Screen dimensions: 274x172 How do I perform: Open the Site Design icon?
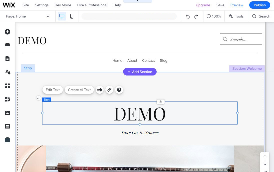pos(7,72)
